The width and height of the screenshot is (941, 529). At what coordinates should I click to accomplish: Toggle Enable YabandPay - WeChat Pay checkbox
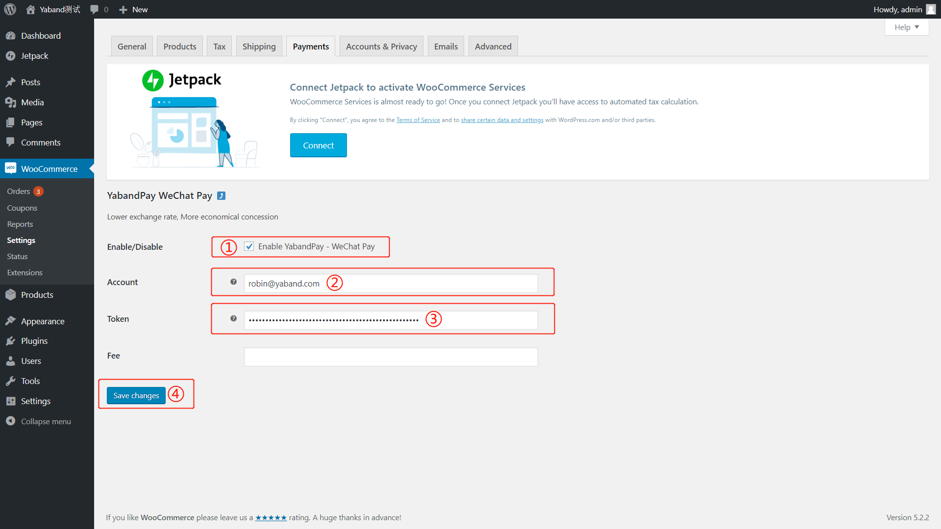249,246
